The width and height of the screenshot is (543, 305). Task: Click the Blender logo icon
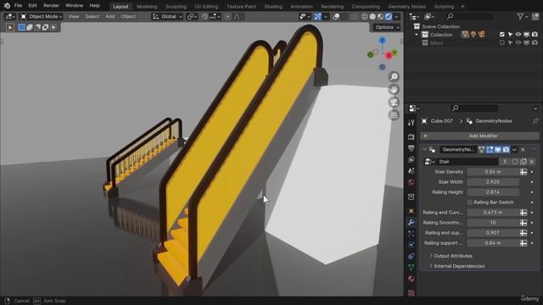coord(7,6)
